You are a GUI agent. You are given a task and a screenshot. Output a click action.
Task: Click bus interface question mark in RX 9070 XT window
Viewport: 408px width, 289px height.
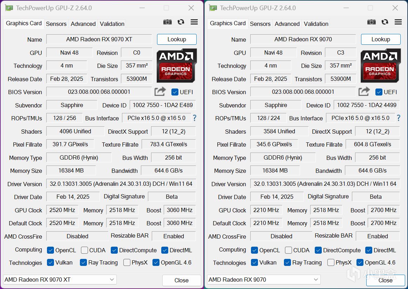point(195,118)
